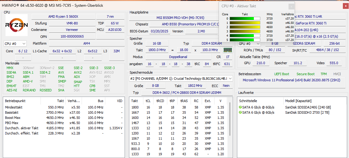
Task: Select the 933.3 timing row
Action: 179,144
